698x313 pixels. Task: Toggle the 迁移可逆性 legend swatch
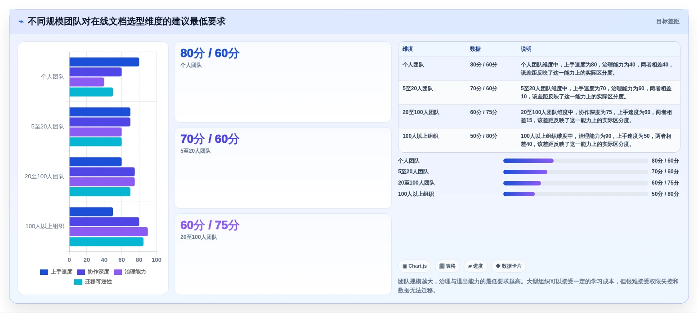coord(78,282)
